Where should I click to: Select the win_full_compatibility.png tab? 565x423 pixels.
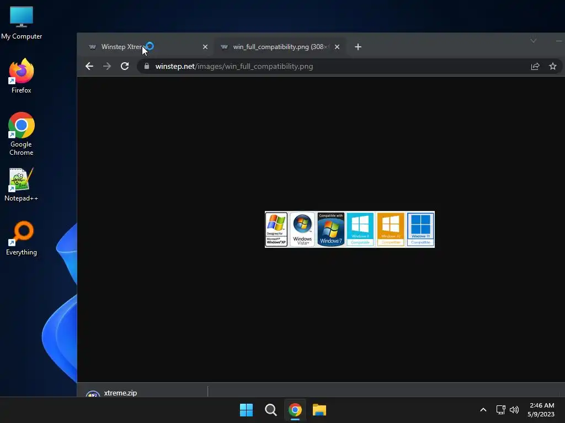tap(280, 47)
